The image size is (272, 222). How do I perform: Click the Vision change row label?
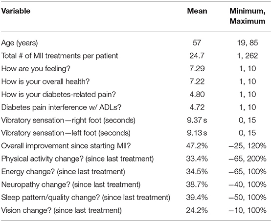[62, 210]
